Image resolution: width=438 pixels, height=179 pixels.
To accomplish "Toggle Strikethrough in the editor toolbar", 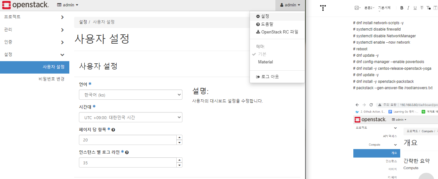I will coord(422,8).
